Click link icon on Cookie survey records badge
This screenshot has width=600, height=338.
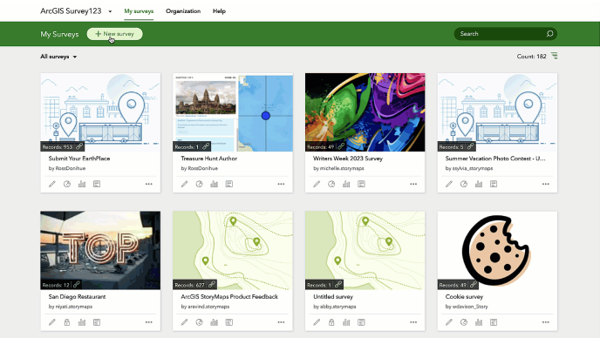click(474, 285)
